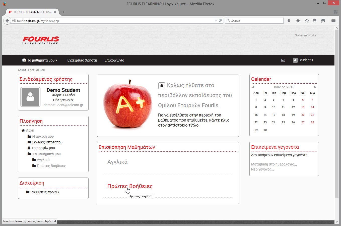Close the FOURLIS ELEARNING tab
341x226 pixels.
55,12
